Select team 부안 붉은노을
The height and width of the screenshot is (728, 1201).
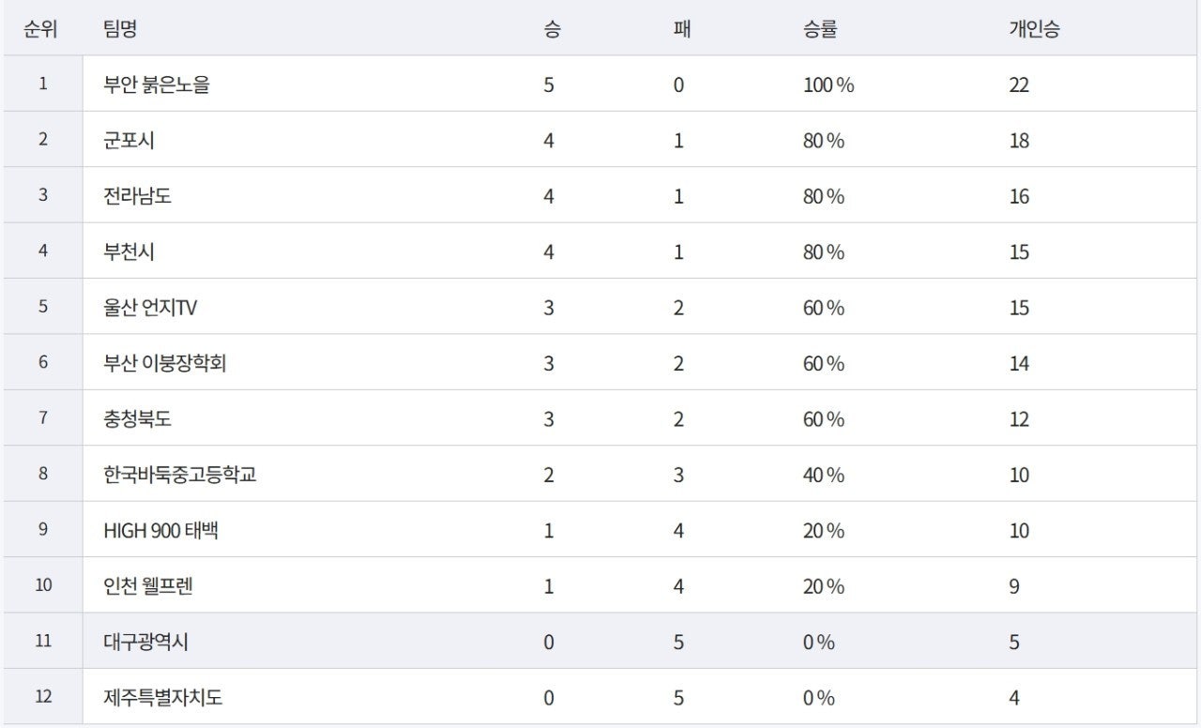(157, 84)
